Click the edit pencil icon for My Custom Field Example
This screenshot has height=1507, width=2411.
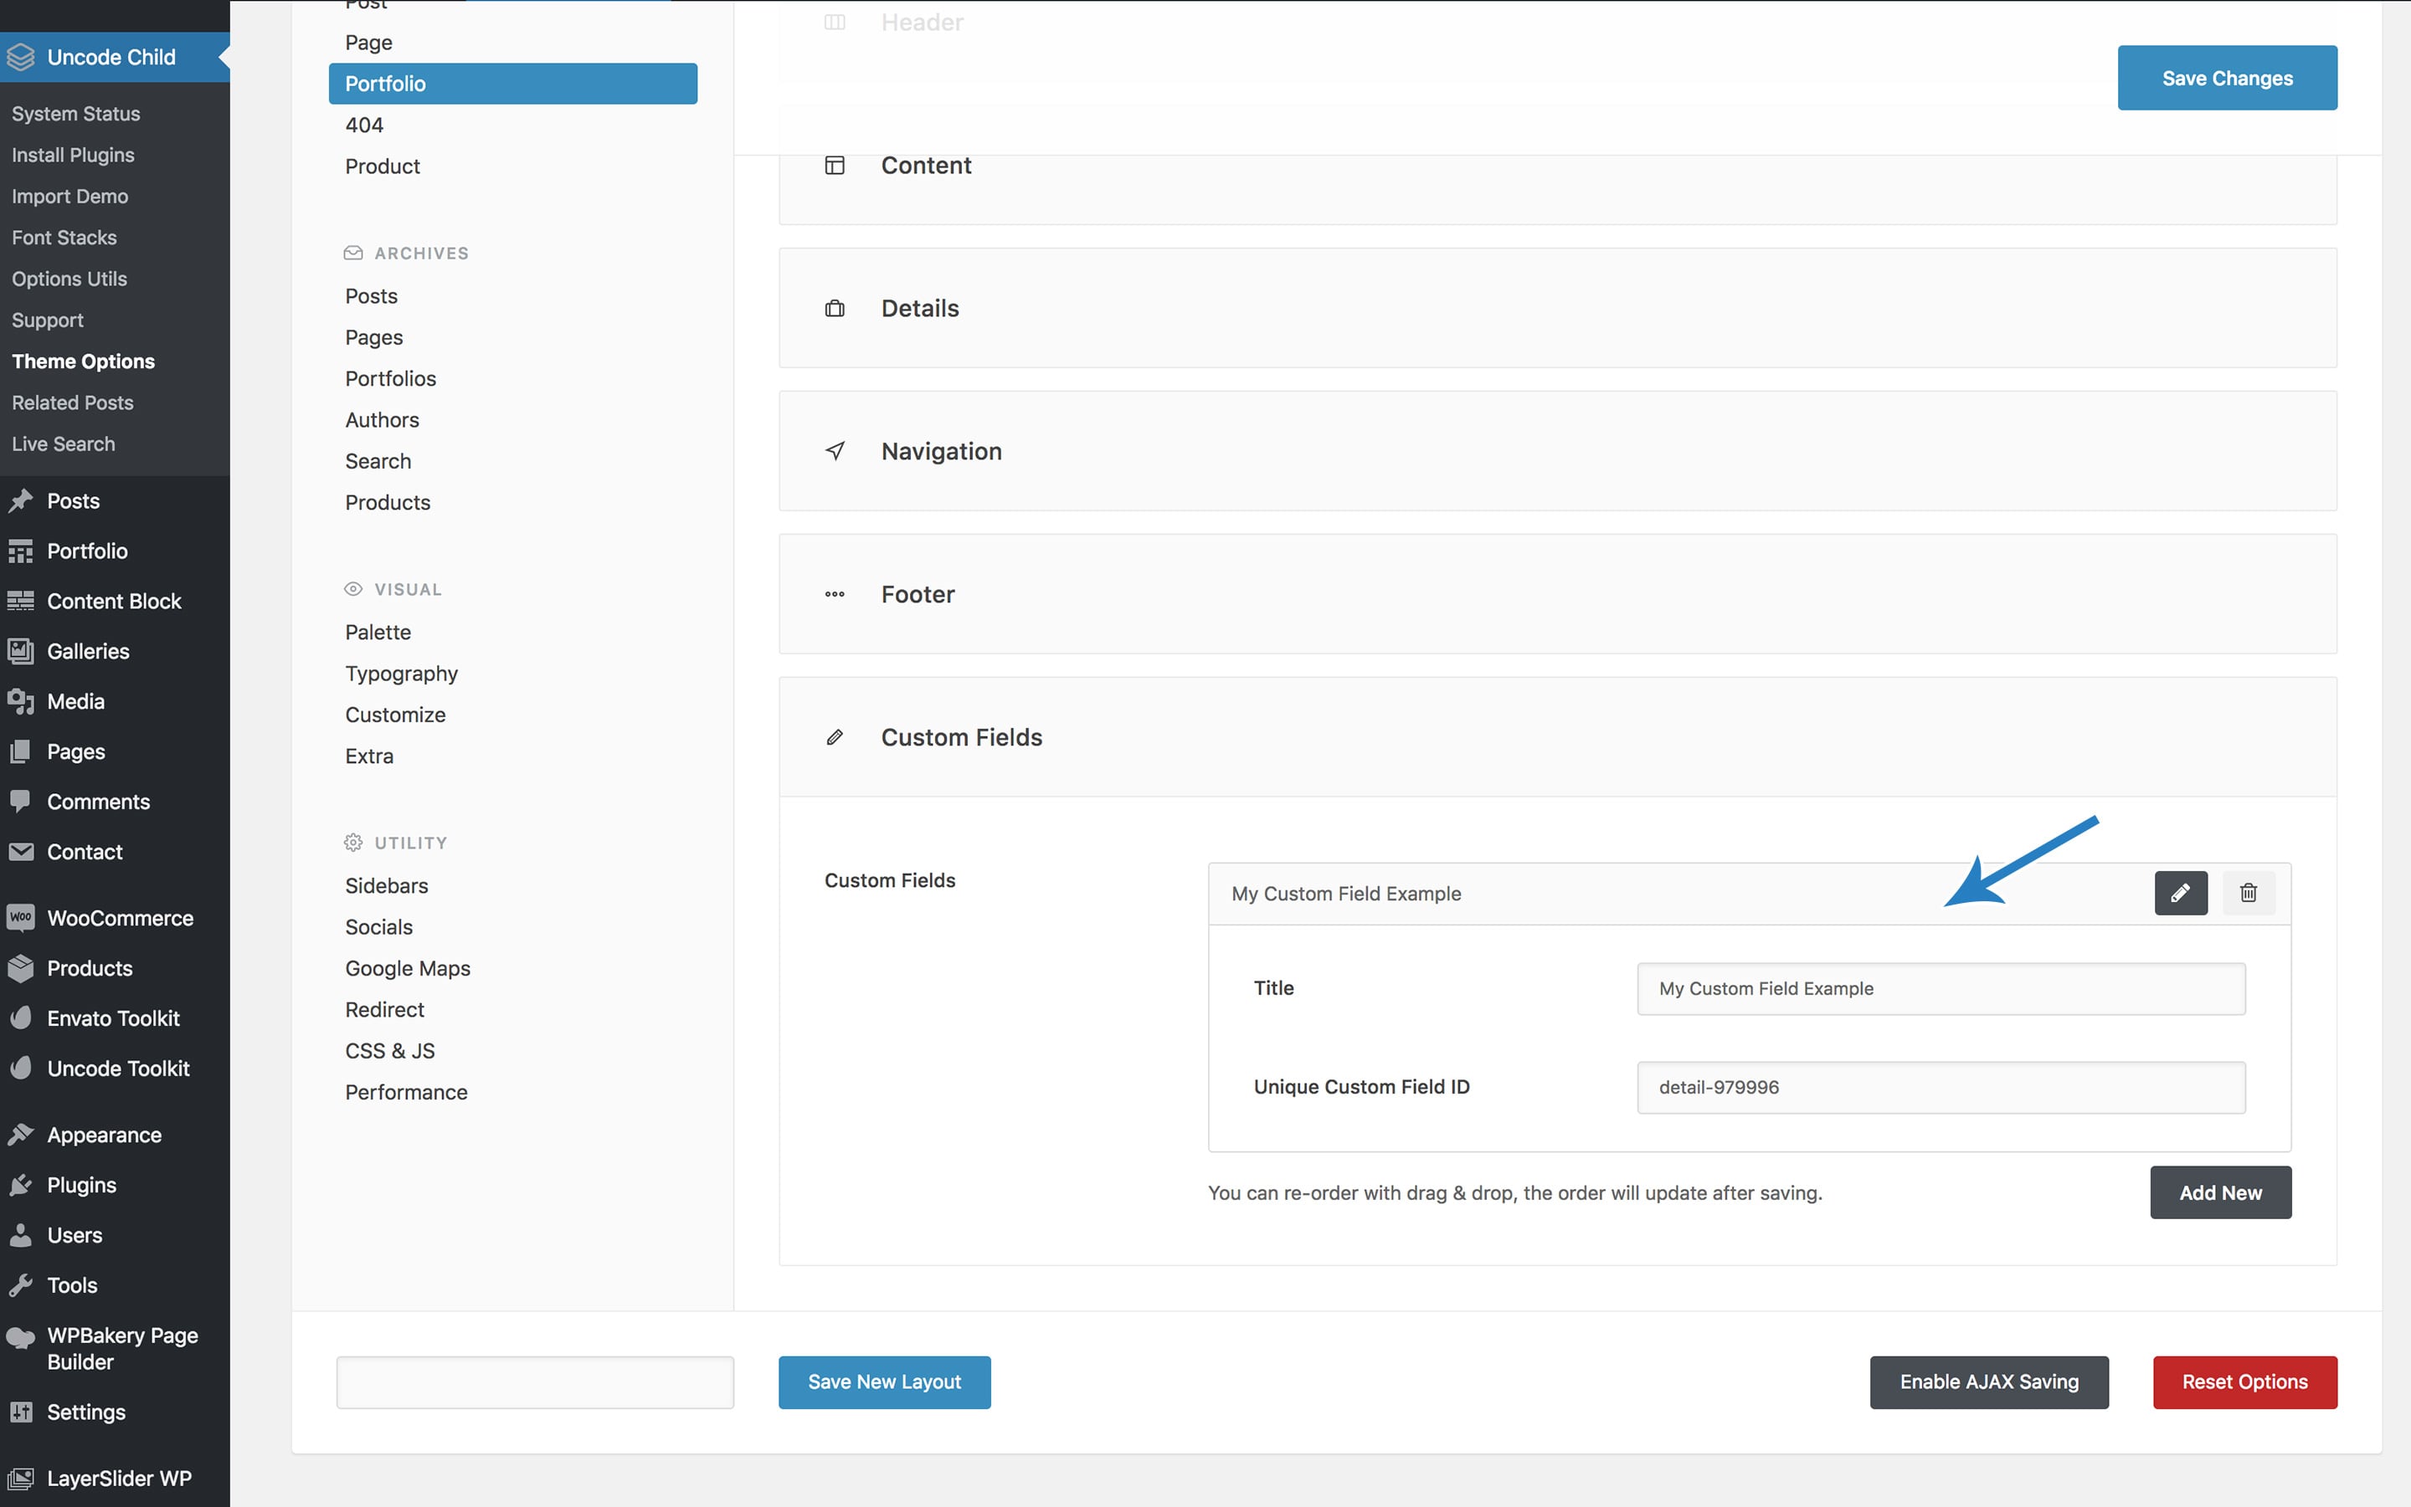click(x=2180, y=892)
